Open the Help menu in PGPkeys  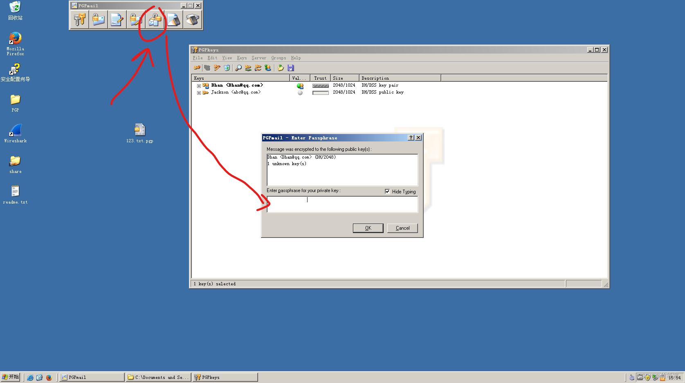point(296,58)
